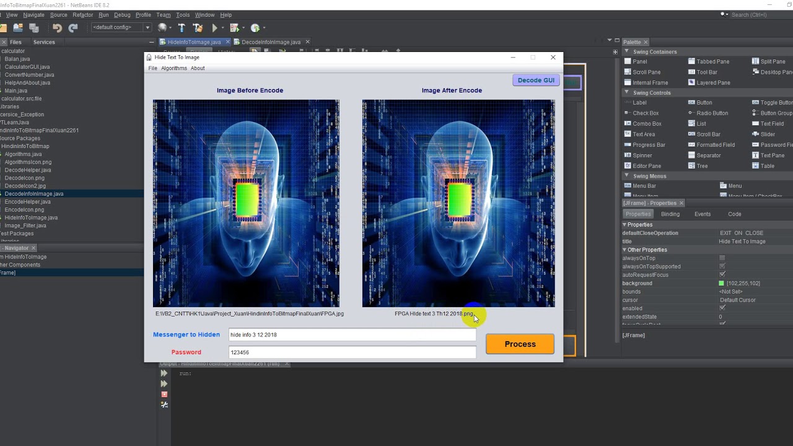Collapse the Swing Containers palette section
The width and height of the screenshot is (793, 446).
[626, 52]
